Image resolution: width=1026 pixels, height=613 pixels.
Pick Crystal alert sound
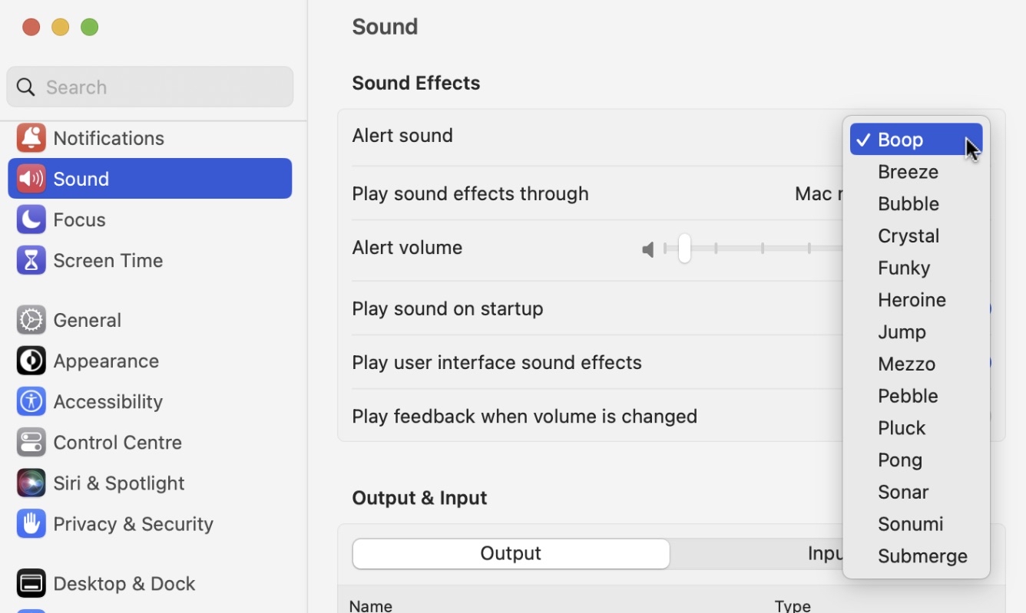click(x=916, y=236)
